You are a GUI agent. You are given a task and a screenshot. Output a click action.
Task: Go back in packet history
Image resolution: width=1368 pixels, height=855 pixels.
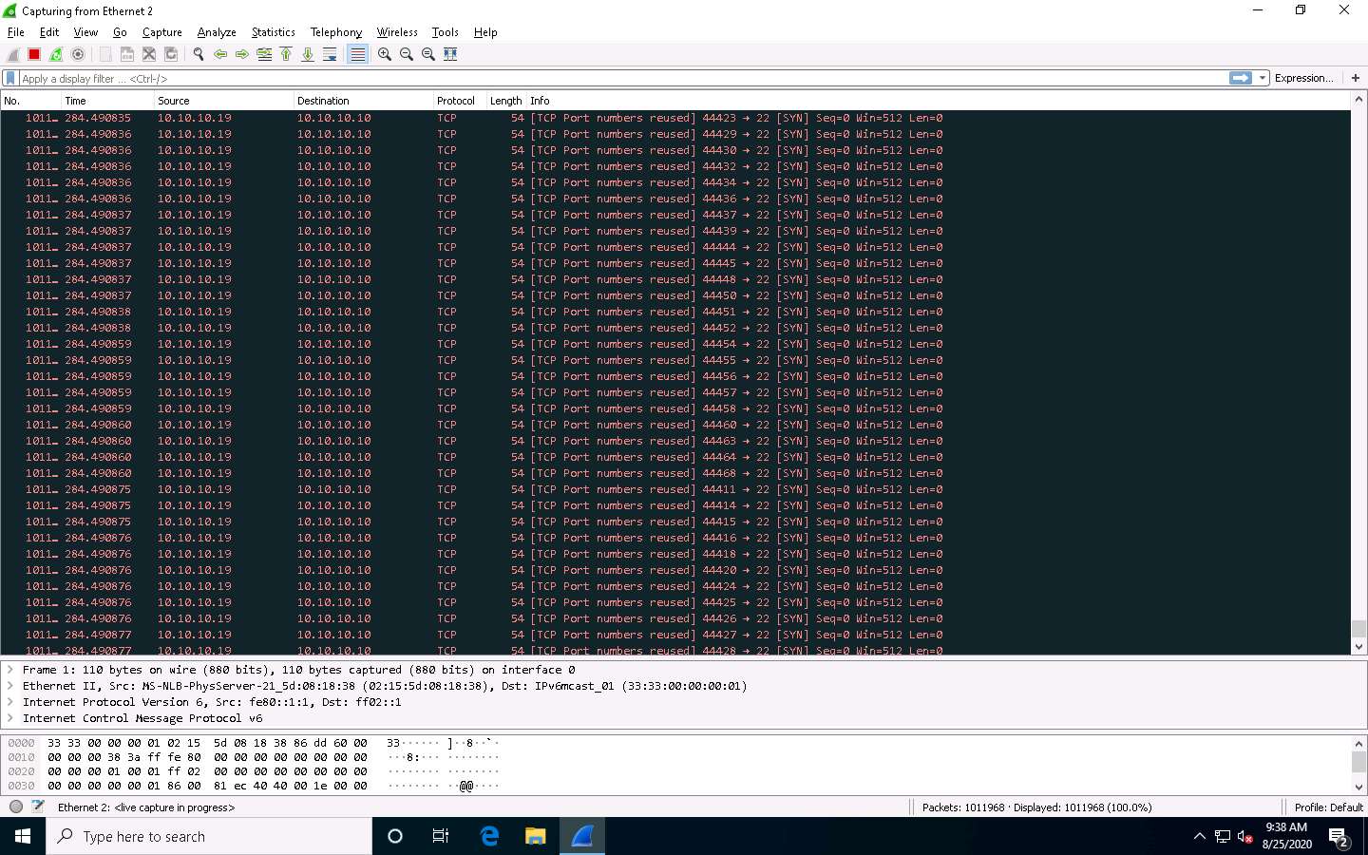(x=220, y=54)
